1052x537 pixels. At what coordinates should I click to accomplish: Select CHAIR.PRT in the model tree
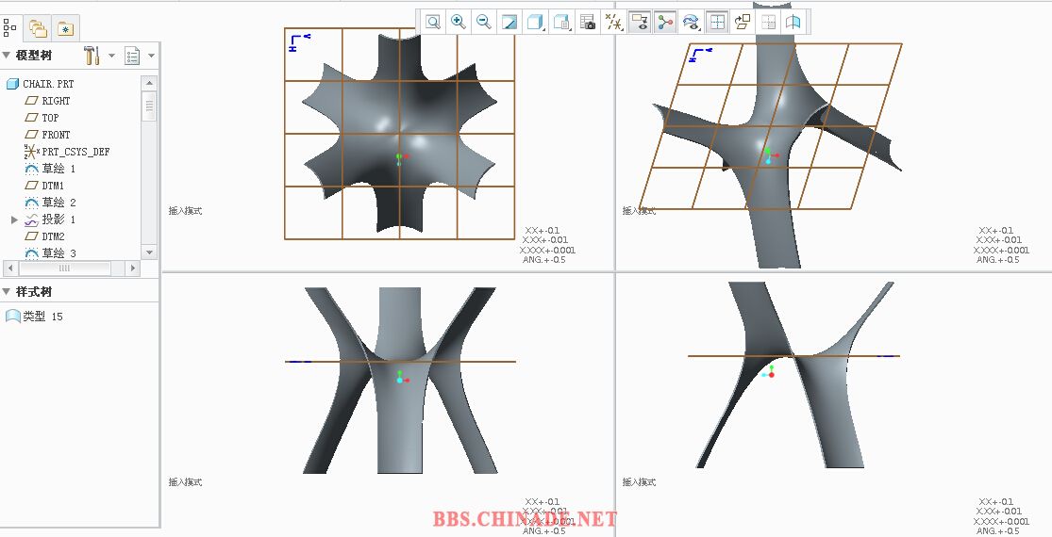[48, 84]
